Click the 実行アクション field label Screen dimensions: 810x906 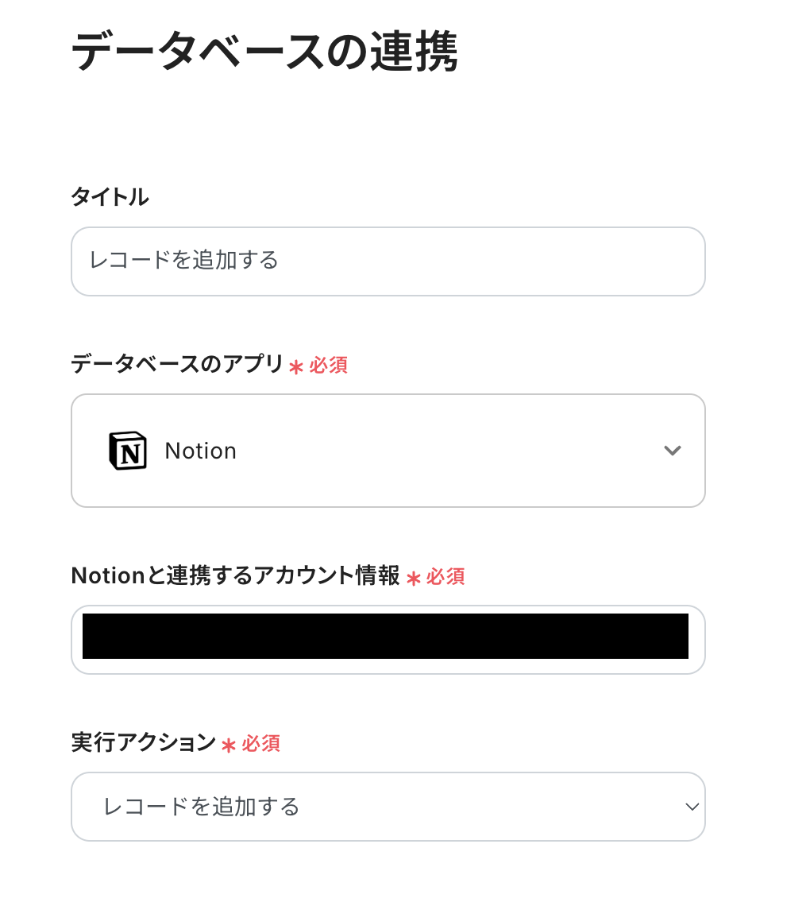[x=143, y=742]
